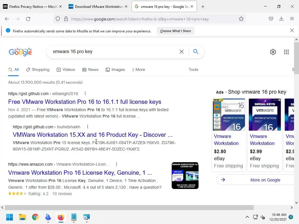Open Google quick settings gear
This screenshot has width=299, height=224.
273,52
